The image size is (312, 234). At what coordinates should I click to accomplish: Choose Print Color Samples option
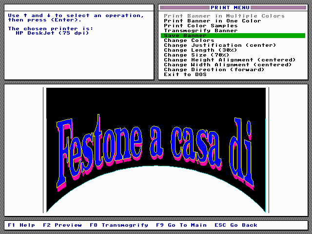pyautogui.click(x=201, y=26)
